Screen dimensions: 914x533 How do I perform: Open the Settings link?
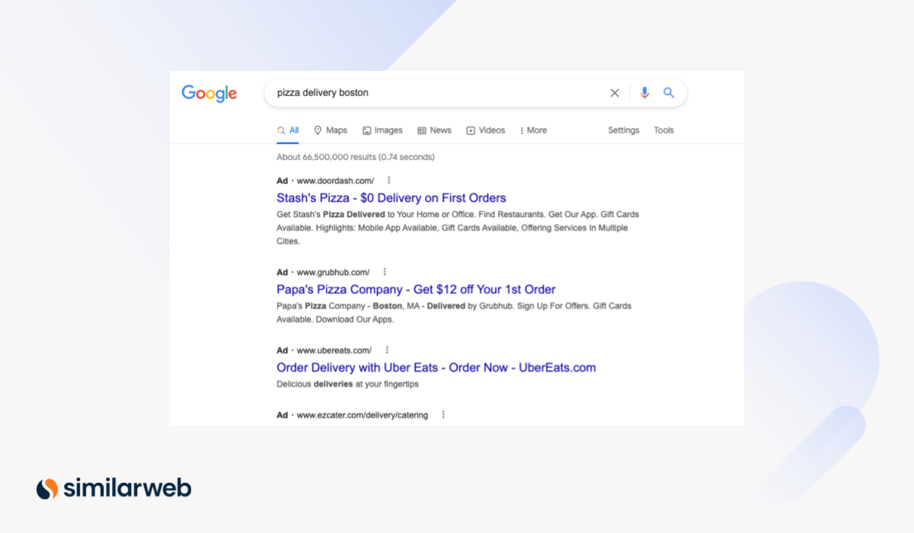[x=623, y=130]
